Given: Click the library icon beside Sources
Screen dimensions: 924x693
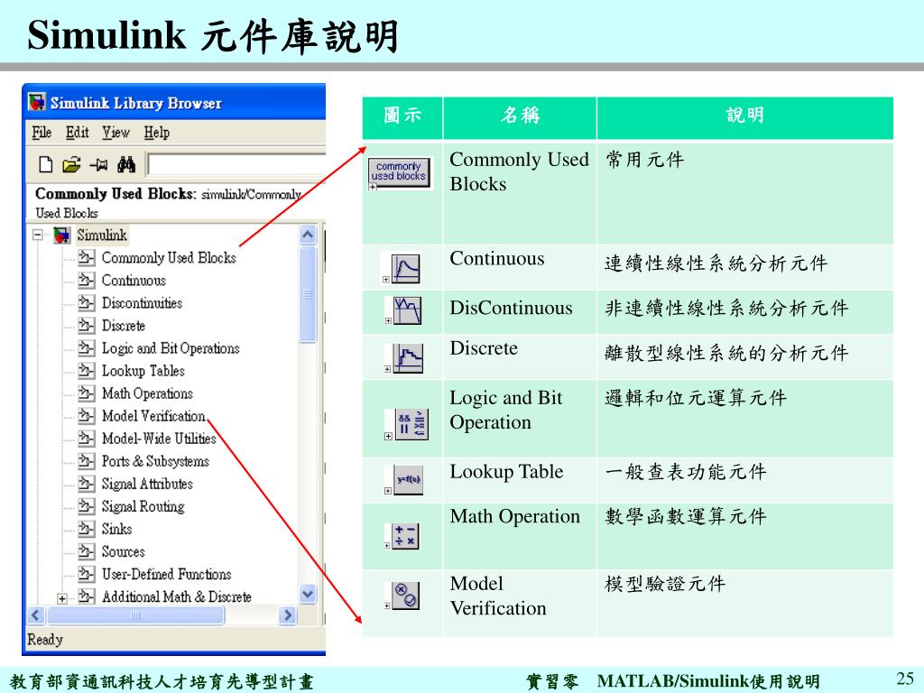Looking at the screenshot, I should click(x=86, y=551).
